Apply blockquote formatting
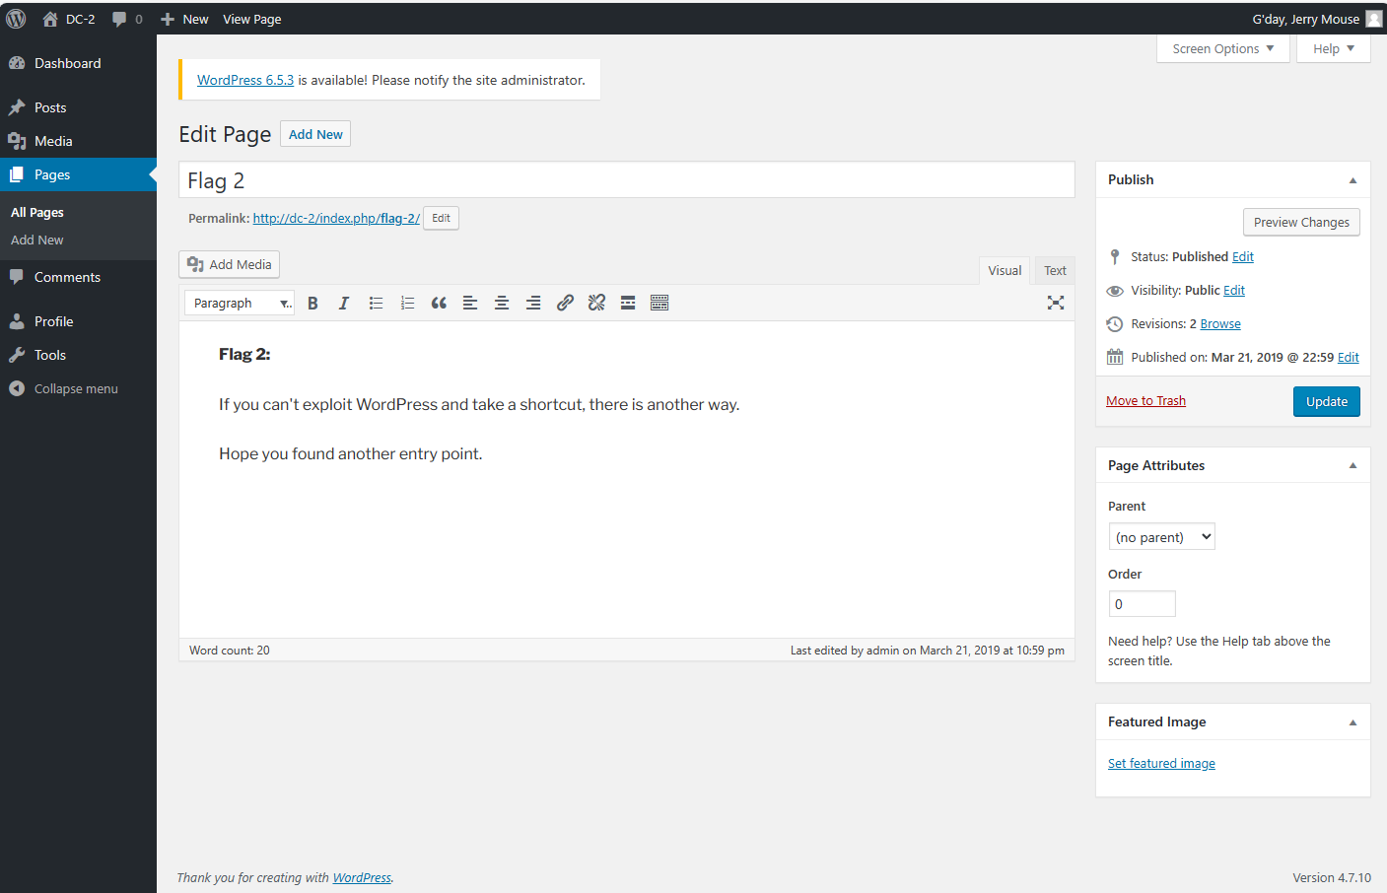Screen dimensions: 1387x893 (439, 303)
